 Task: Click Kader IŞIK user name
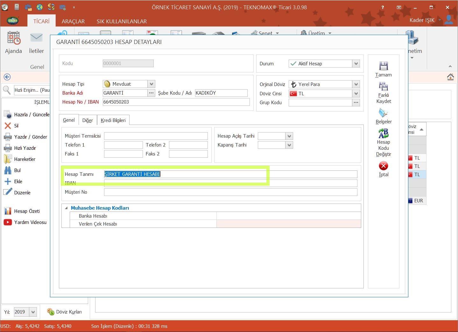tap(422, 20)
